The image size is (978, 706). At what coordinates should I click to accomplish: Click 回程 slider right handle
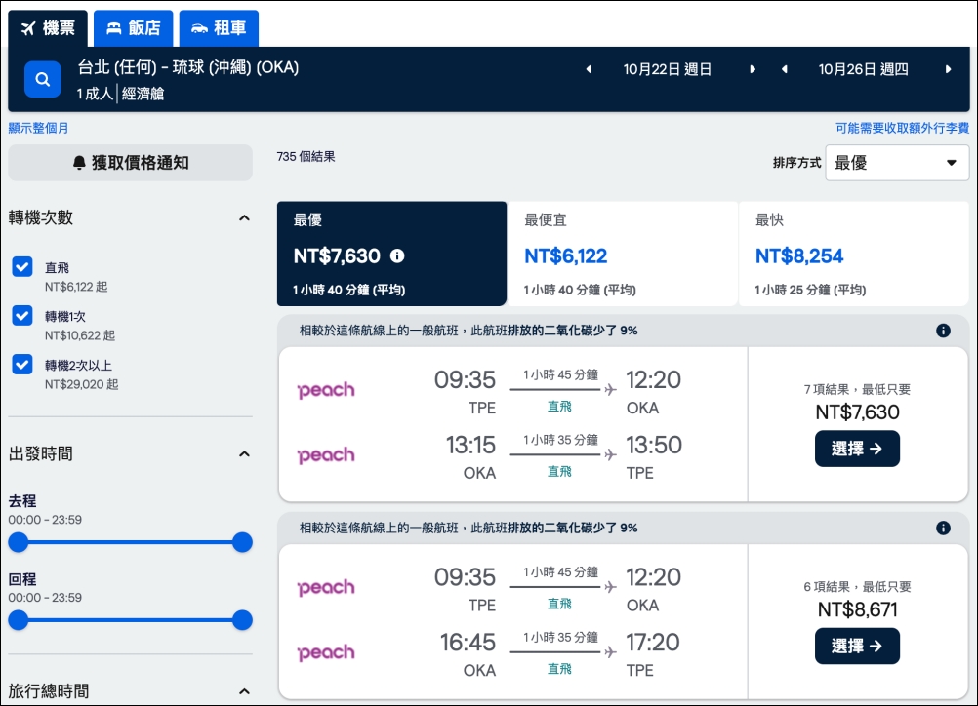(242, 620)
